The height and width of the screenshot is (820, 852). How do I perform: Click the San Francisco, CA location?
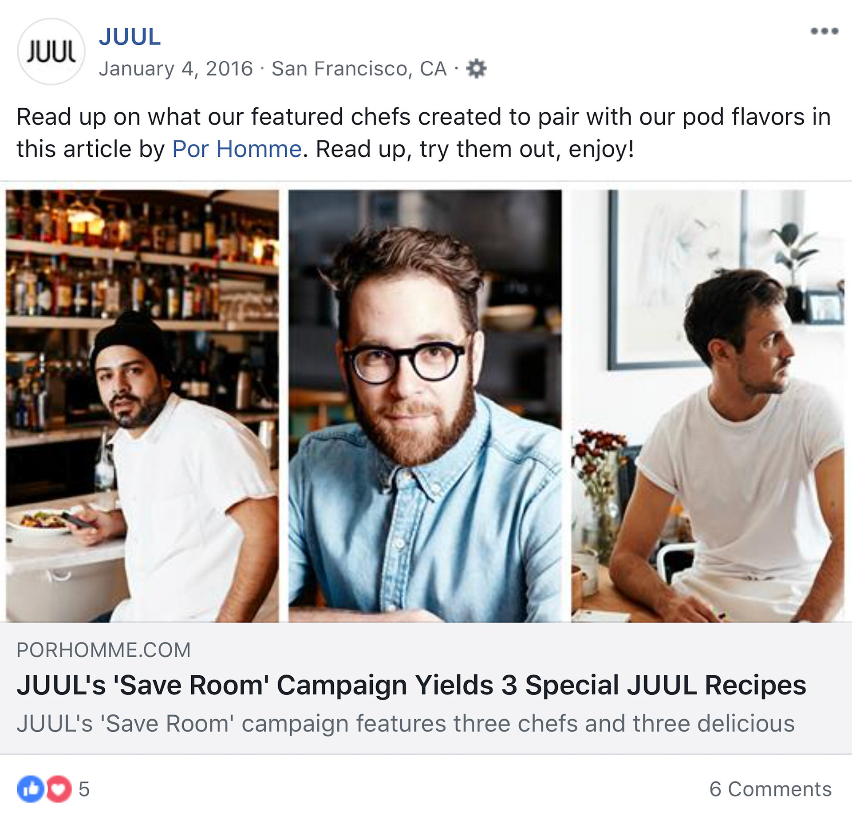(x=359, y=69)
